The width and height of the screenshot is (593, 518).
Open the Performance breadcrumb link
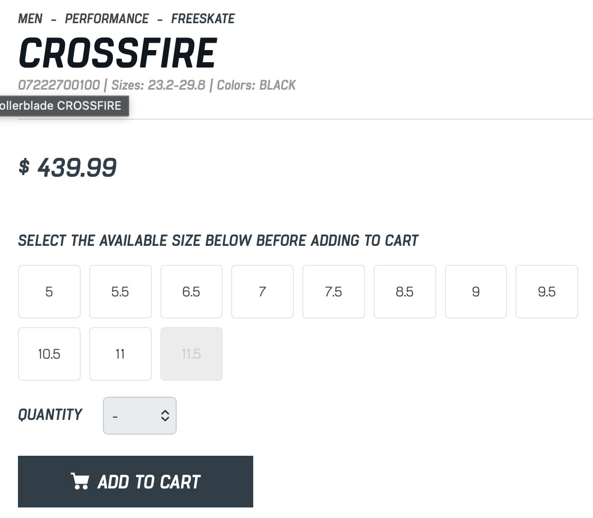[x=107, y=19]
